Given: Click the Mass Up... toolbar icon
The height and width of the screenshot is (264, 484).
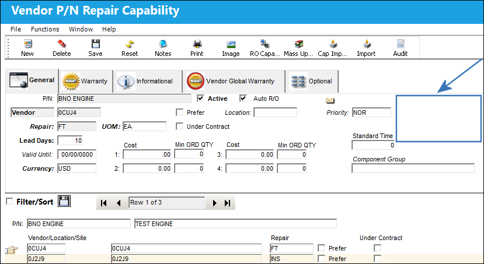Looking at the screenshot, I should (298, 44).
